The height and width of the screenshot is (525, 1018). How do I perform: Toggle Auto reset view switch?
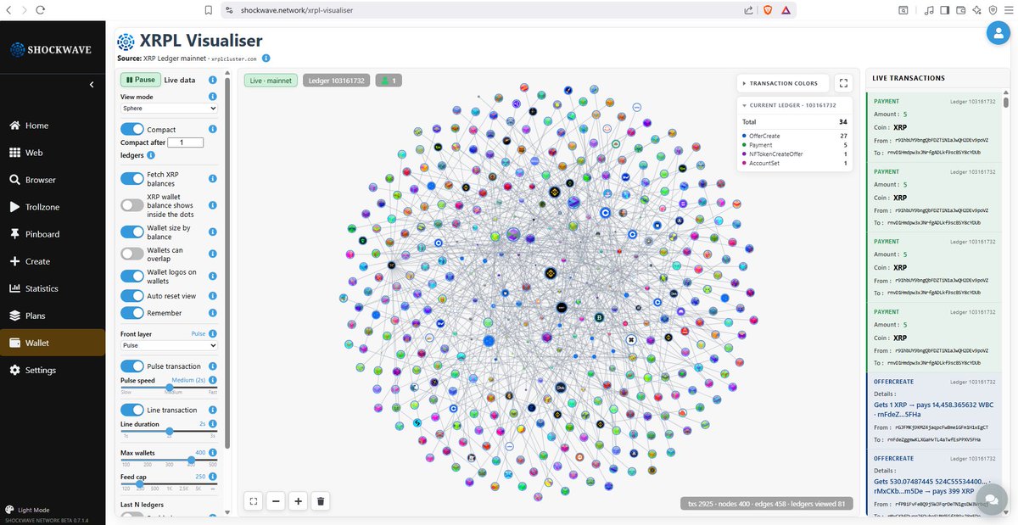[132, 296]
